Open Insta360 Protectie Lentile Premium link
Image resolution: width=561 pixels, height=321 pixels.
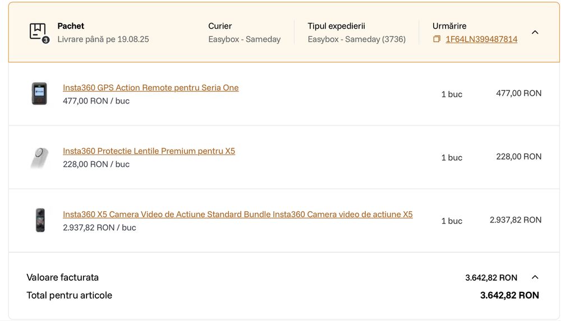pos(149,151)
